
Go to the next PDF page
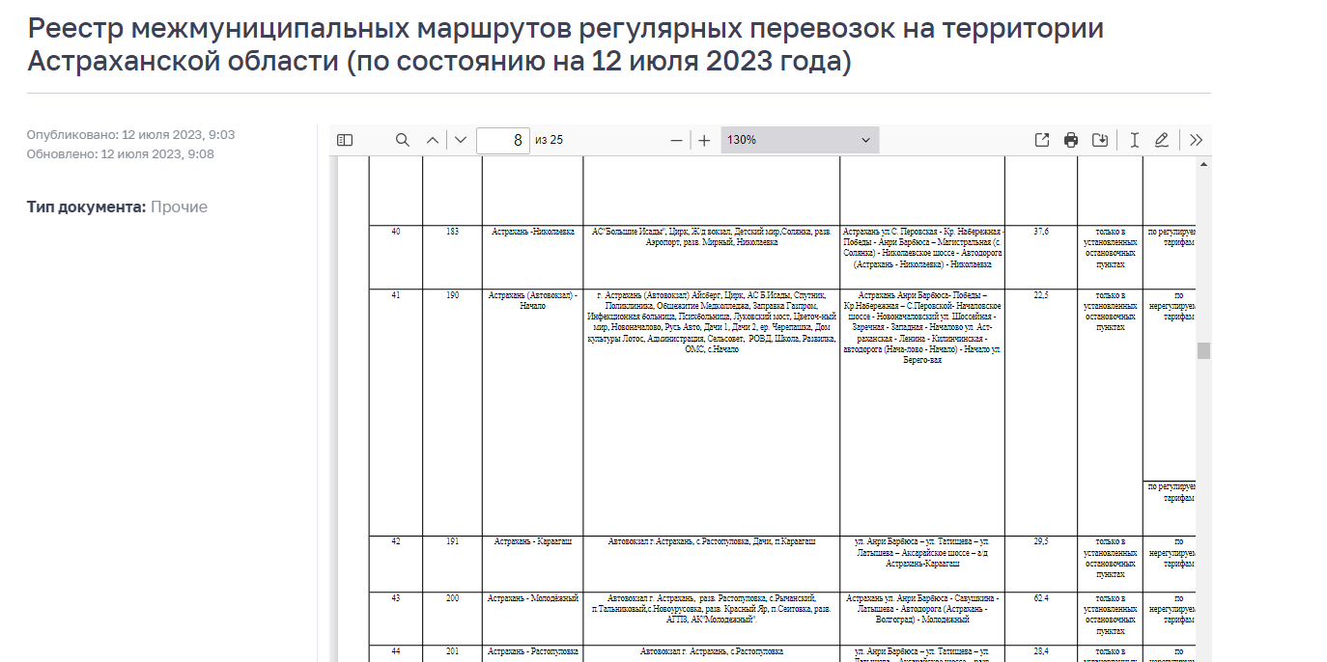[x=461, y=140]
